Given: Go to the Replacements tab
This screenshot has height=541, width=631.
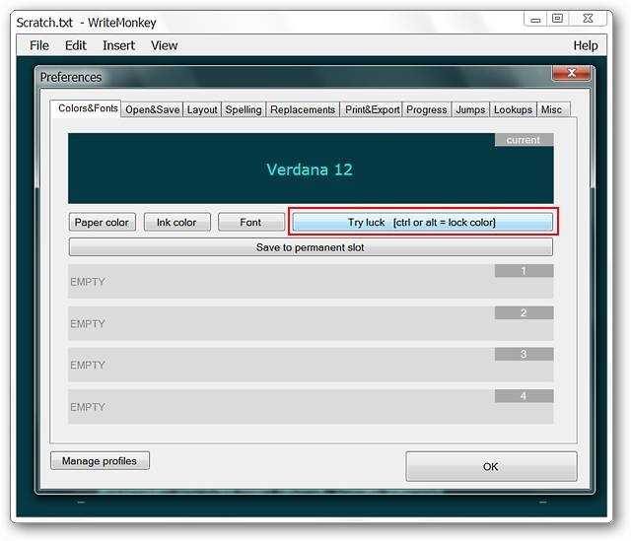Looking at the screenshot, I should click(303, 109).
